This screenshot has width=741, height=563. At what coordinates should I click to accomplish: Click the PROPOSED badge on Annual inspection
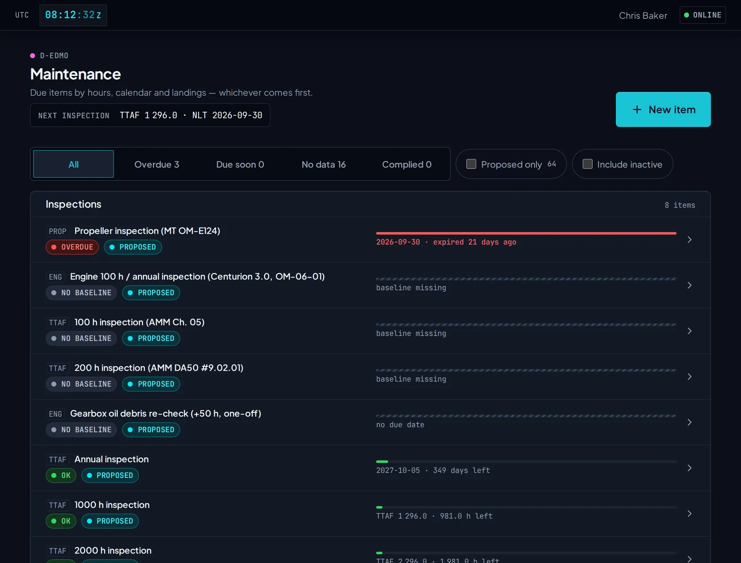pos(110,475)
